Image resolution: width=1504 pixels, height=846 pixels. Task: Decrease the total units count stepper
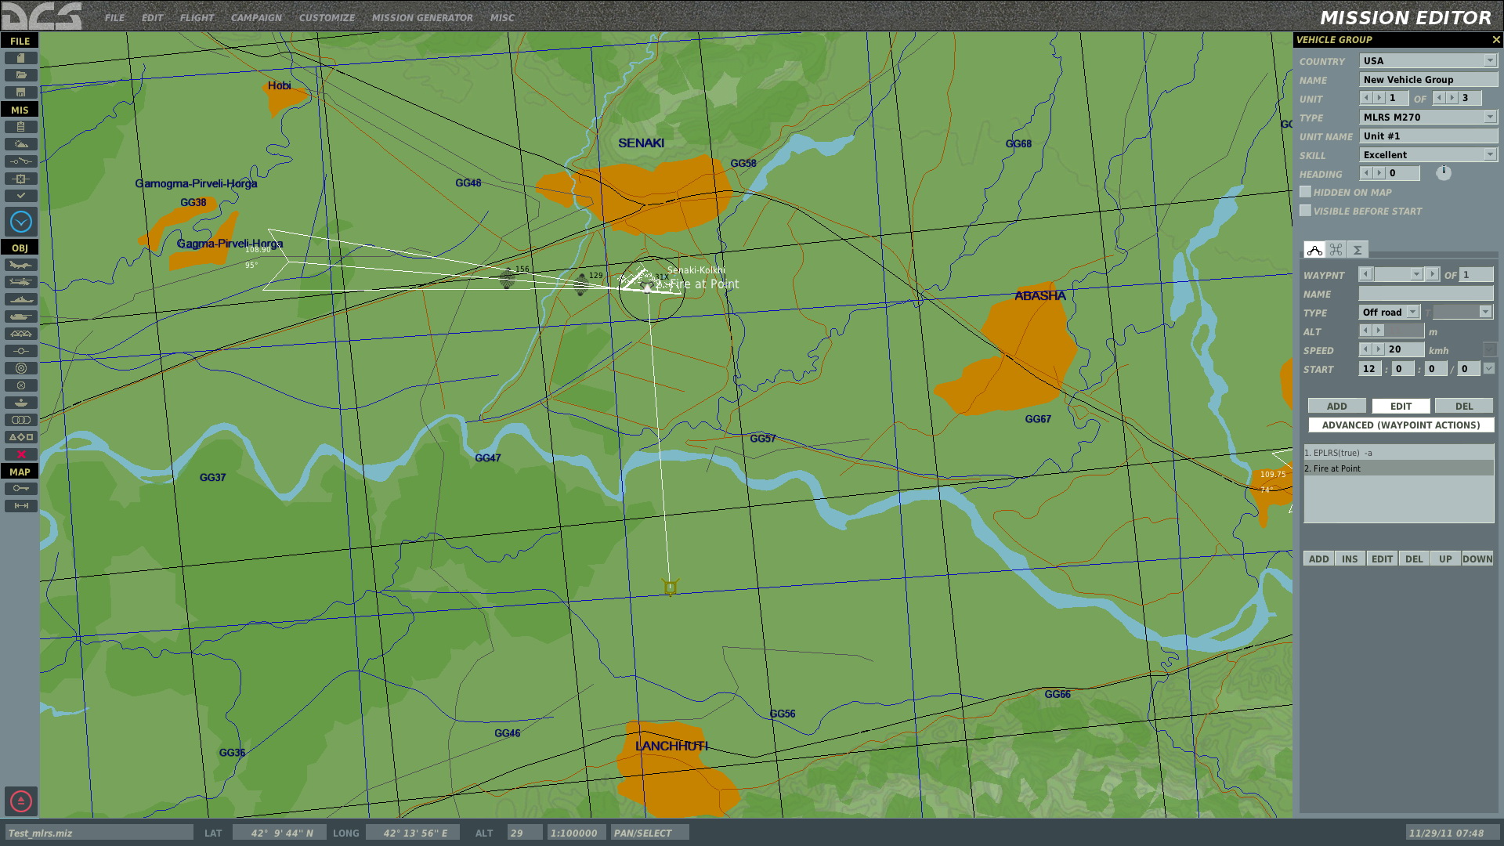click(1439, 98)
